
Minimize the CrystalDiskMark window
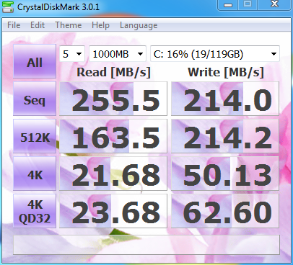tap(228, 4)
